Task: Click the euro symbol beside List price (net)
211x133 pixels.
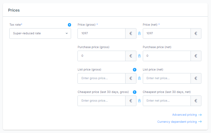Action: 196,78
